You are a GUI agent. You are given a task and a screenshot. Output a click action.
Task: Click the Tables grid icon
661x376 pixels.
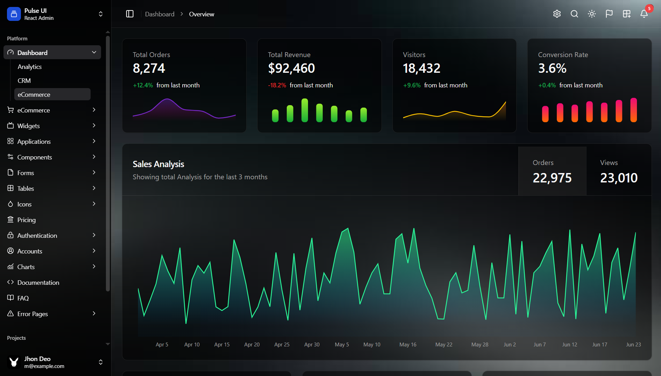(x=10, y=188)
